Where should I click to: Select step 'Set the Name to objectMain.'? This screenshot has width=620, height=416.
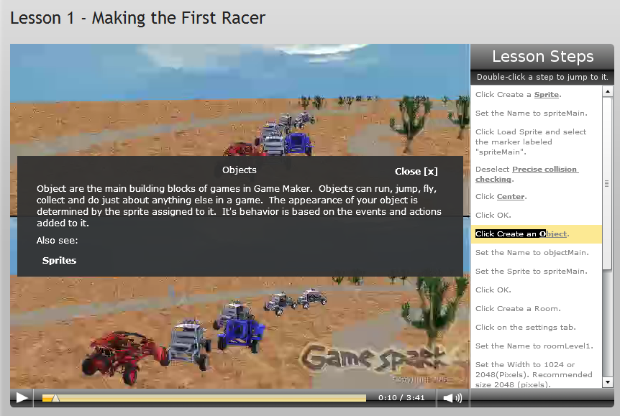click(x=532, y=252)
